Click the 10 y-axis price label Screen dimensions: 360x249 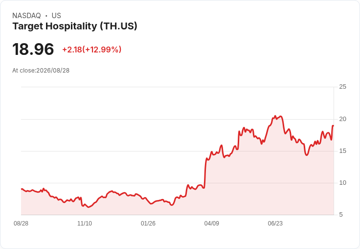pos(342,183)
